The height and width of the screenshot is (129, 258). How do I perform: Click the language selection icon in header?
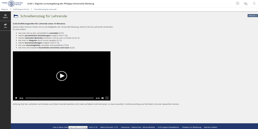246,3
